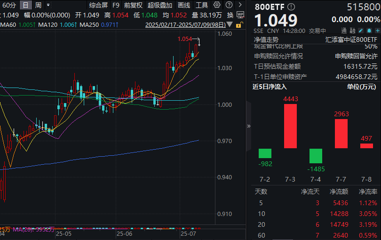Open the date range dropdown triangle

pos(229,24)
